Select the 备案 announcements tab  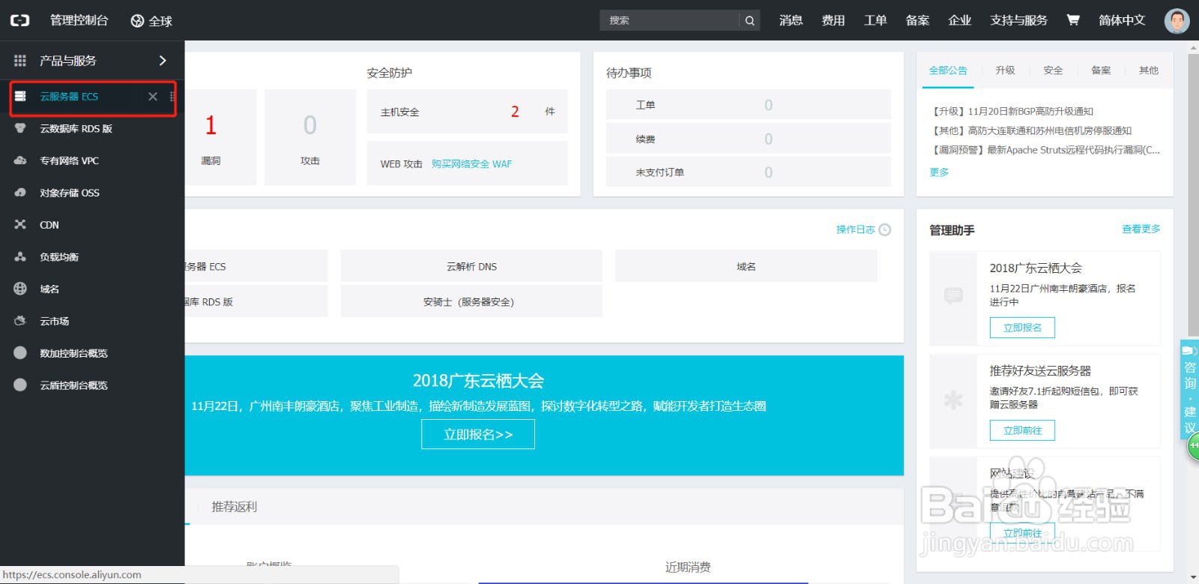coord(1101,70)
